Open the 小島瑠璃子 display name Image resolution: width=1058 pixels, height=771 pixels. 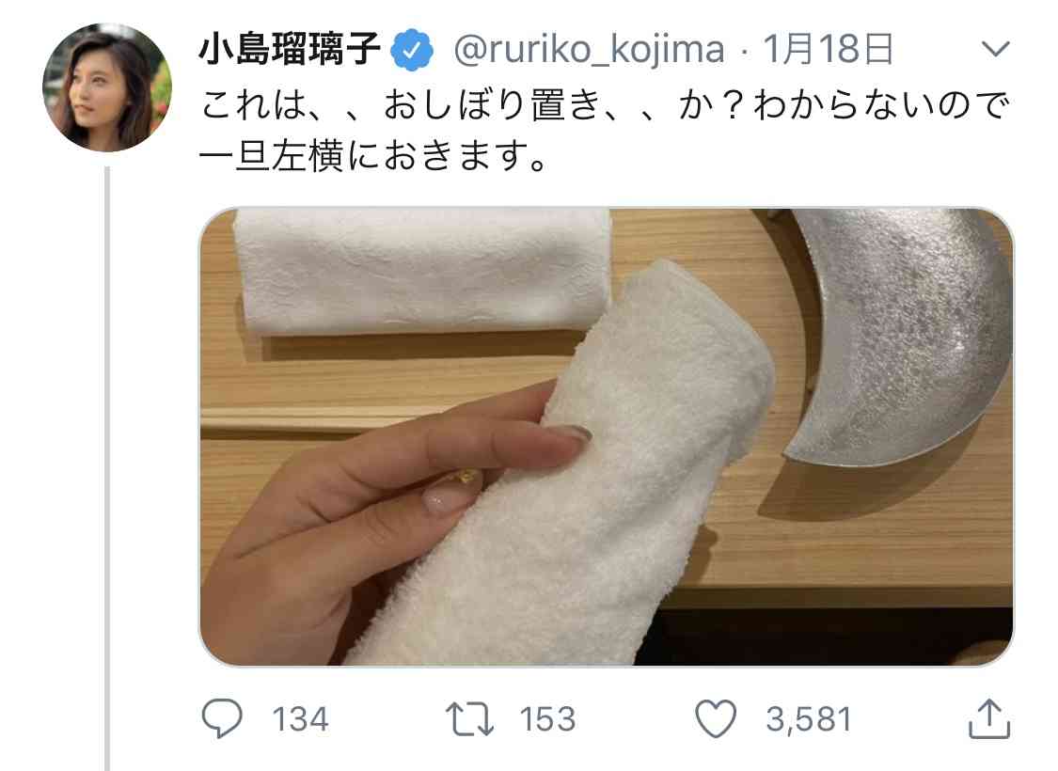[291, 49]
